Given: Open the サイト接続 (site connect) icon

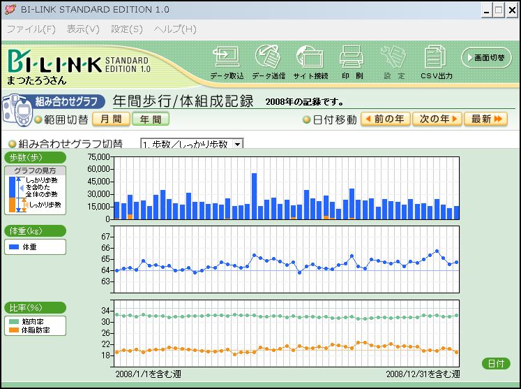Looking at the screenshot, I should (310, 61).
